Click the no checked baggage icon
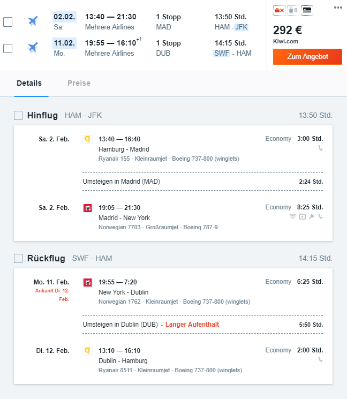The width and height of the screenshot is (347, 399). click(279, 10)
